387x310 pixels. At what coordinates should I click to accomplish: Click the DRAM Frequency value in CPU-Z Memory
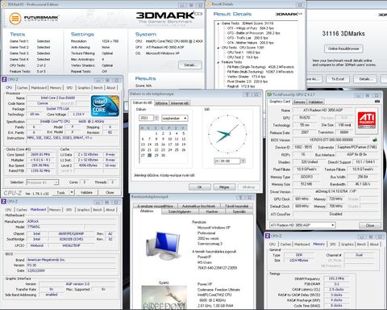(336, 279)
